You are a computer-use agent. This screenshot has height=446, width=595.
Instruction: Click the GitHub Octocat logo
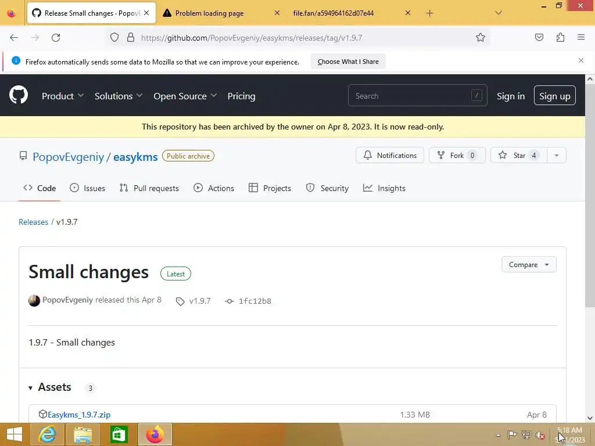tap(18, 95)
